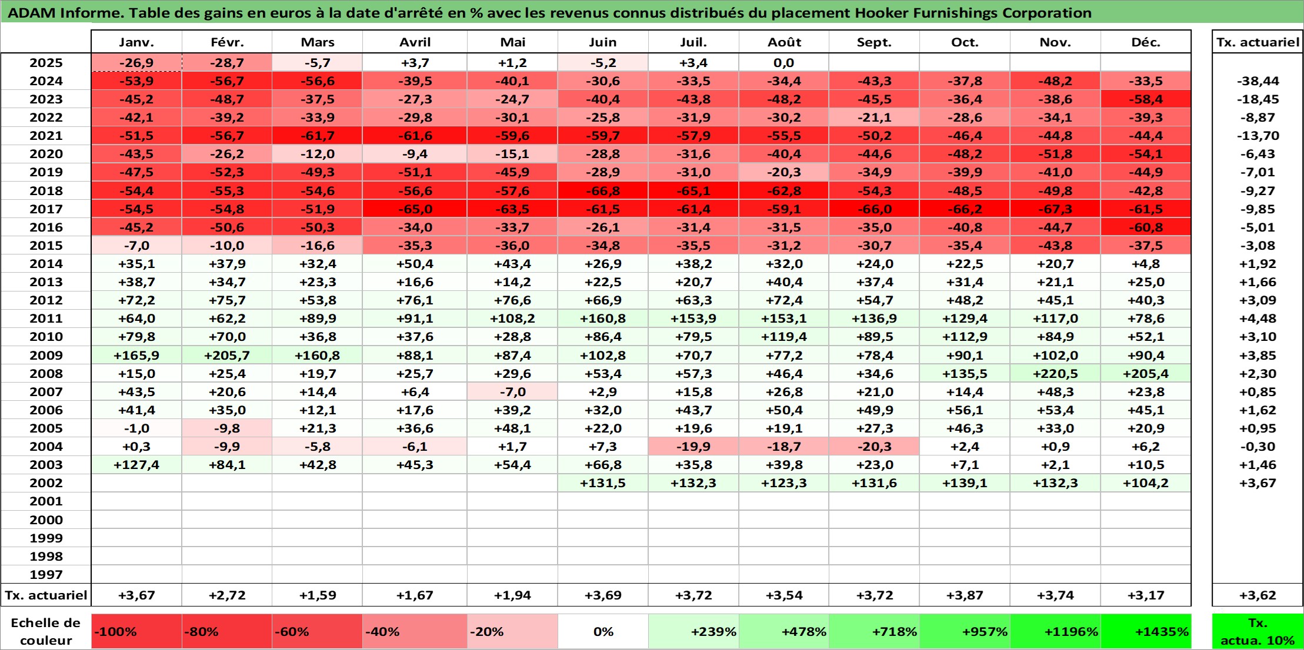The height and width of the screenshot is (650, 1304).
Task: Click the +220,5 cell for Nov. 2008
Action: [1055, 373]
